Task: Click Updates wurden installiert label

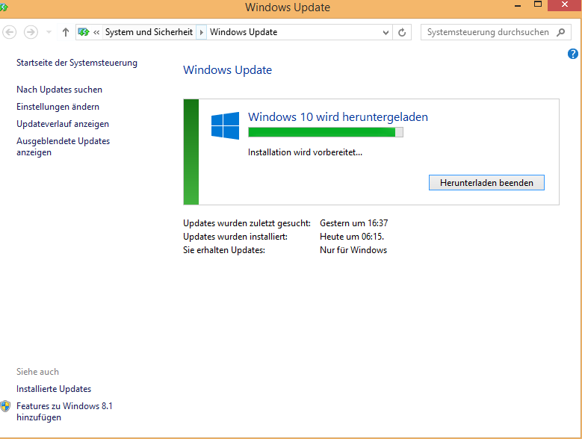Action: (235, 237)
